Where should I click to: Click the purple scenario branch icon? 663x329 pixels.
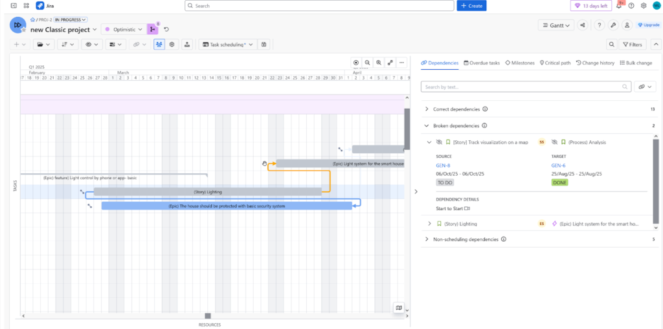(152, 29)
